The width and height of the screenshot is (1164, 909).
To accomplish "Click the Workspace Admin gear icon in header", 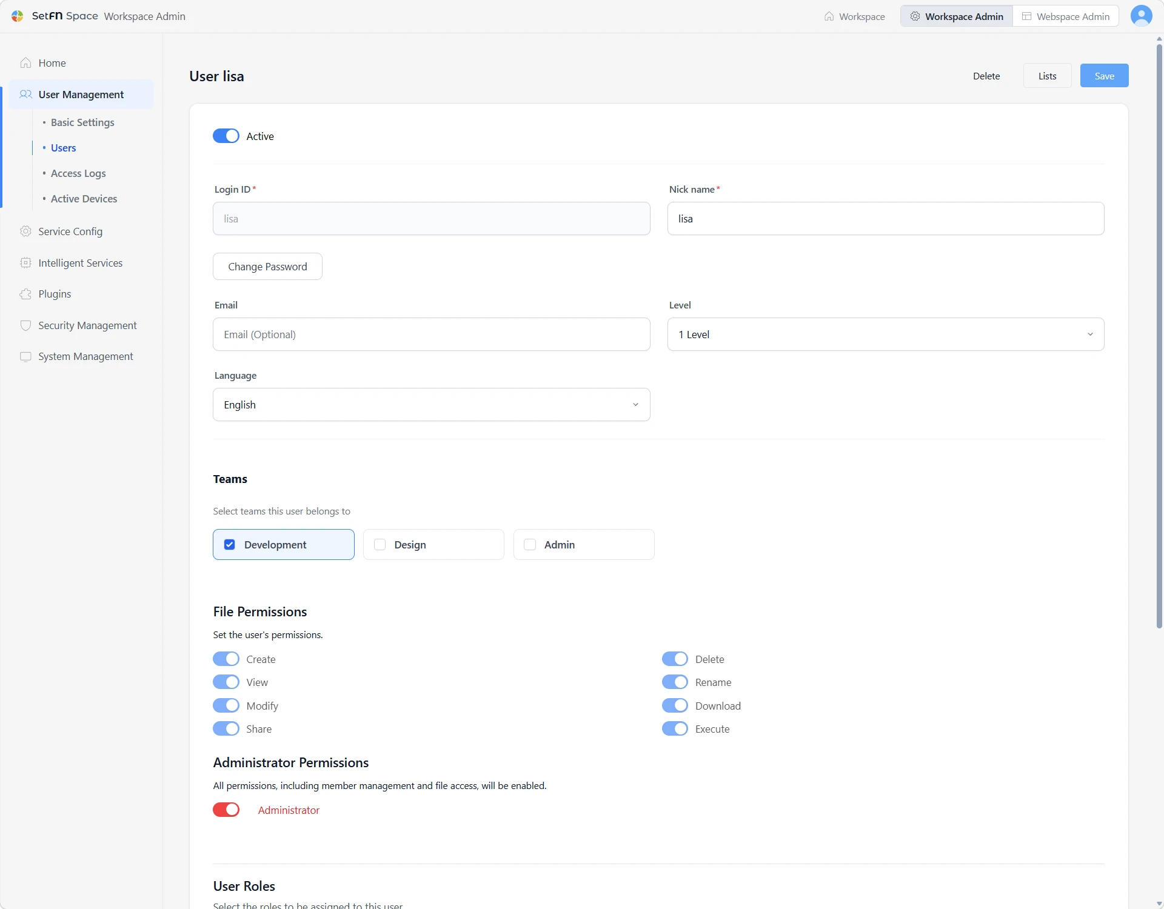I will tap(915, 16).
